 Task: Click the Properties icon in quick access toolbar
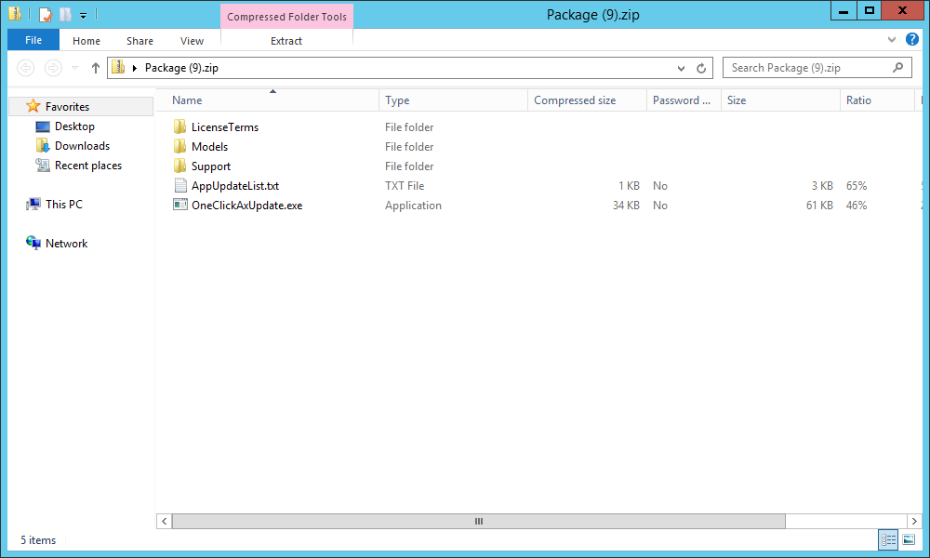coord(45,14)
